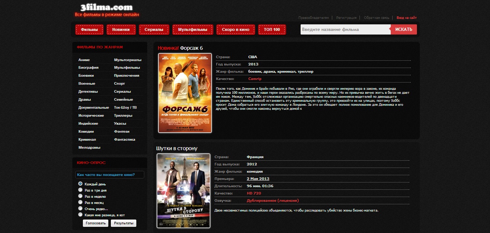This screenshot has width=490, height=233.
Task: Open the Спорт genre list
Action: pyautogui.click(x=120, y=84)
